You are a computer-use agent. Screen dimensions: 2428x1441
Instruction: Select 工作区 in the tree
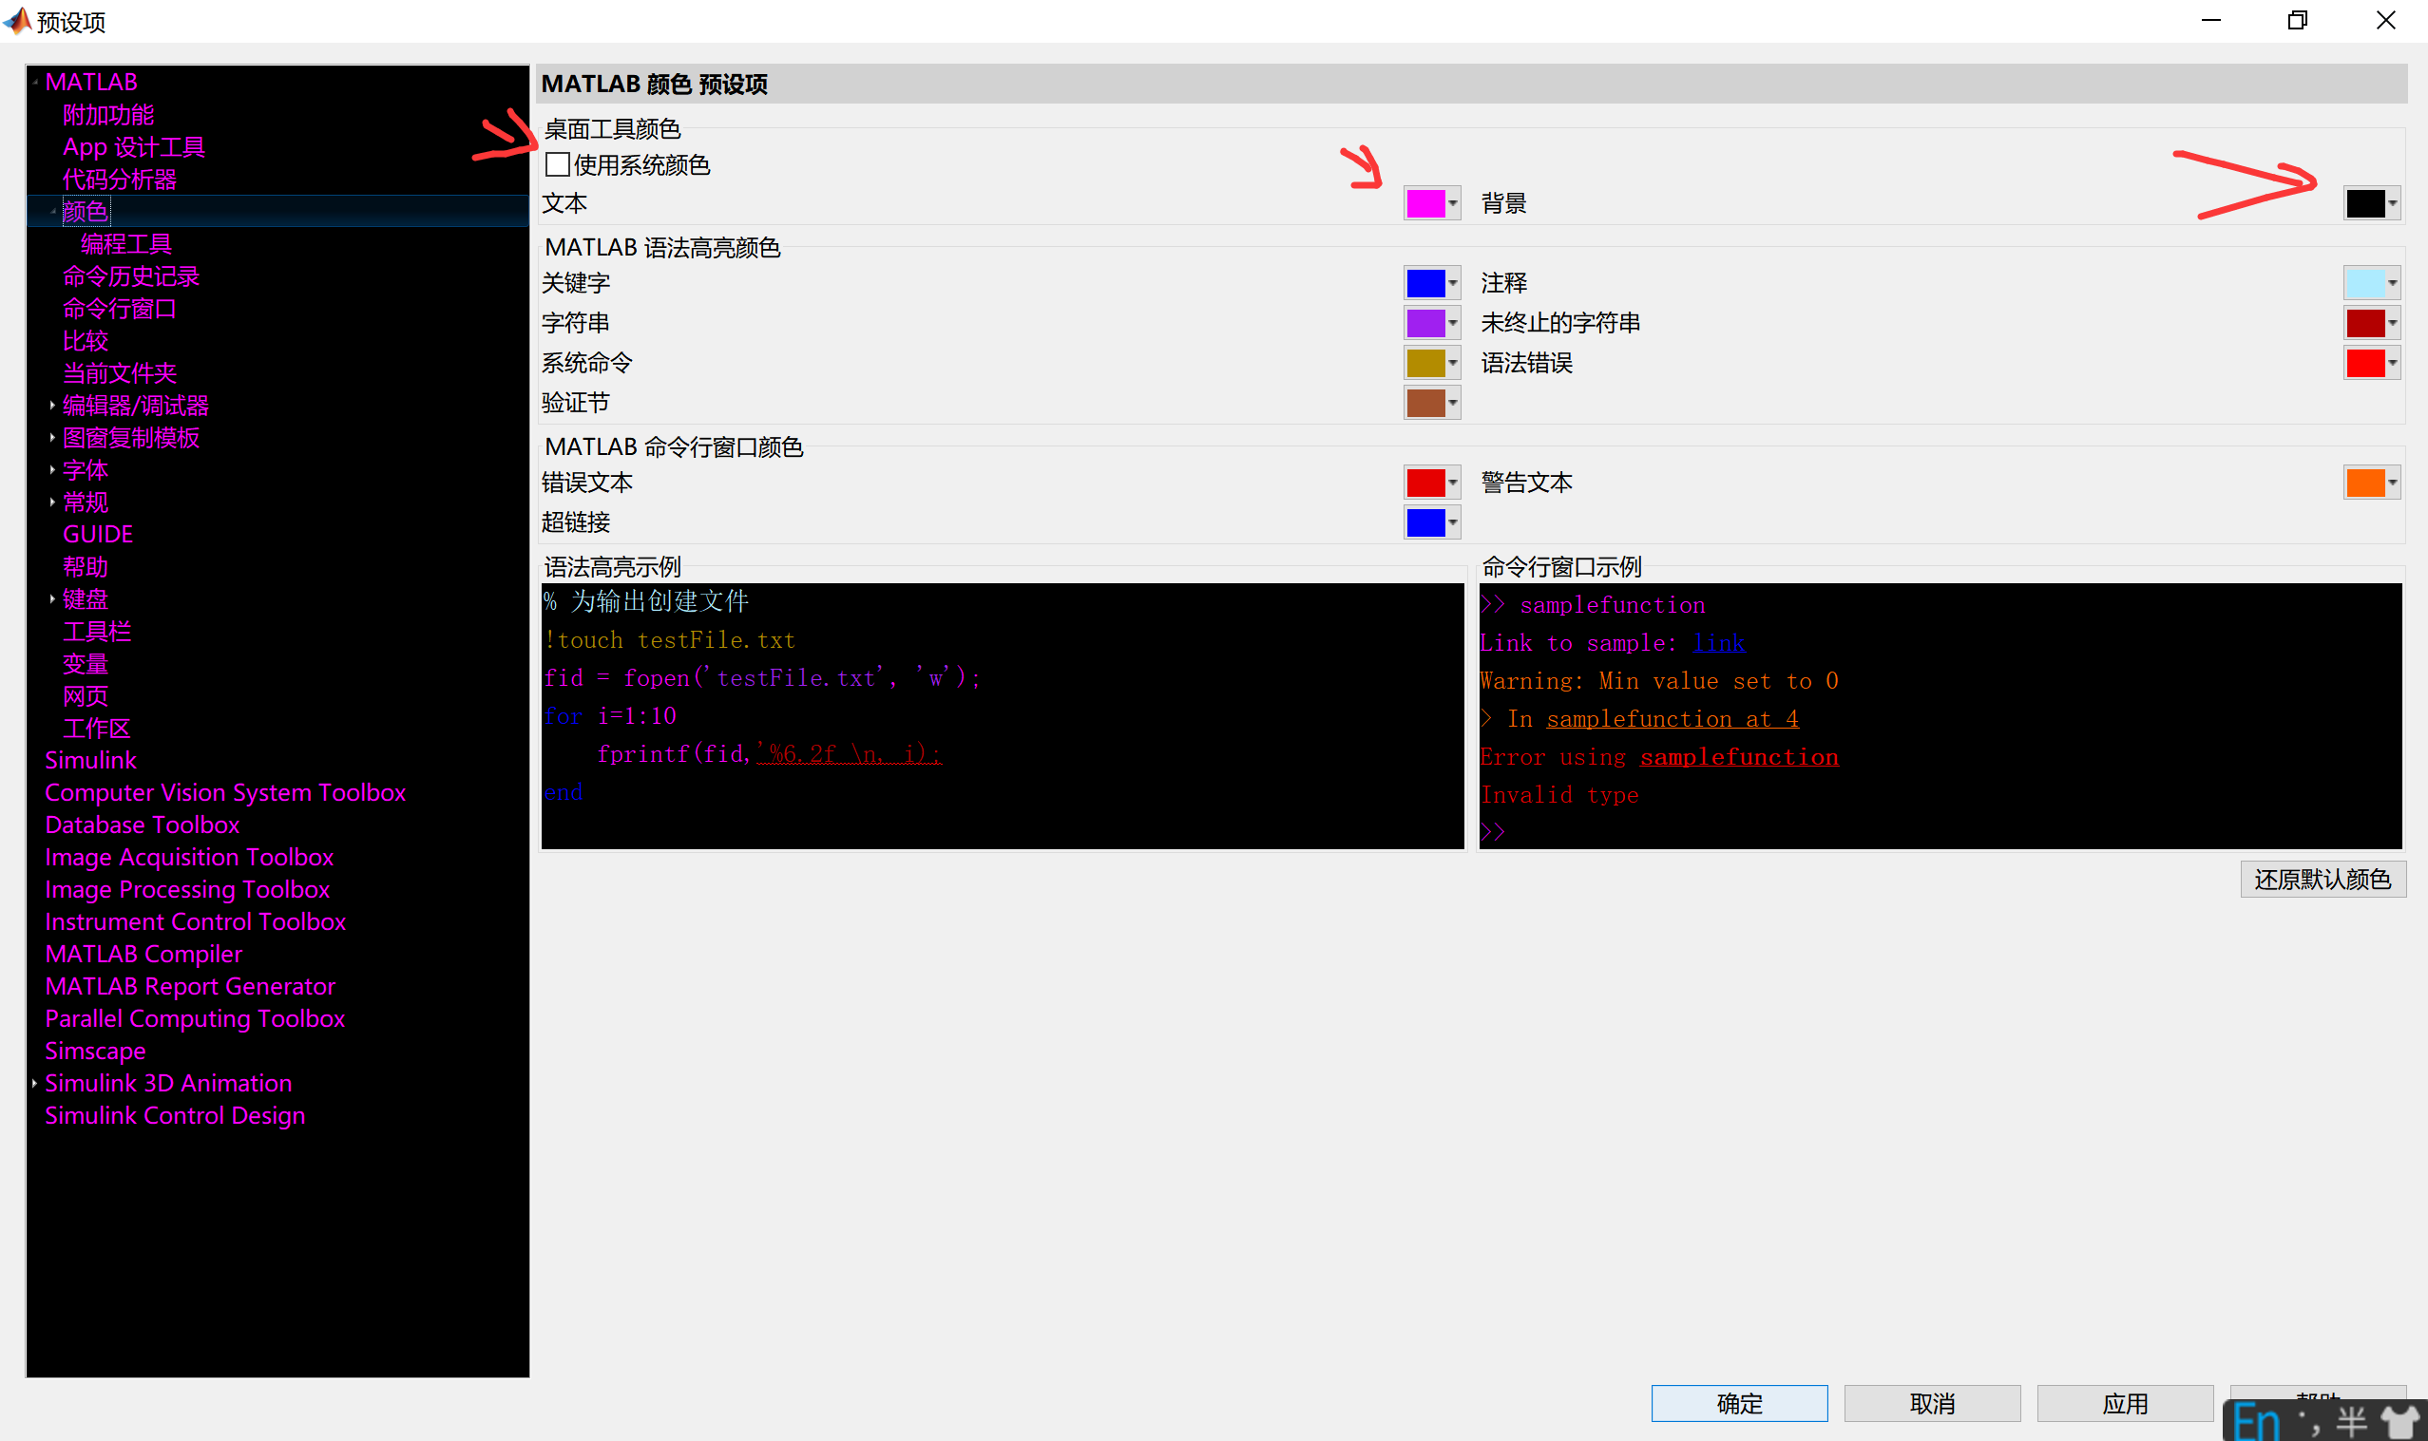tap(97, 729)
